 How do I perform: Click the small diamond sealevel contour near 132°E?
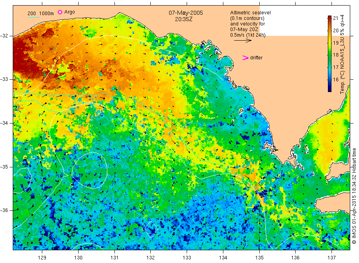coord(151,229)
